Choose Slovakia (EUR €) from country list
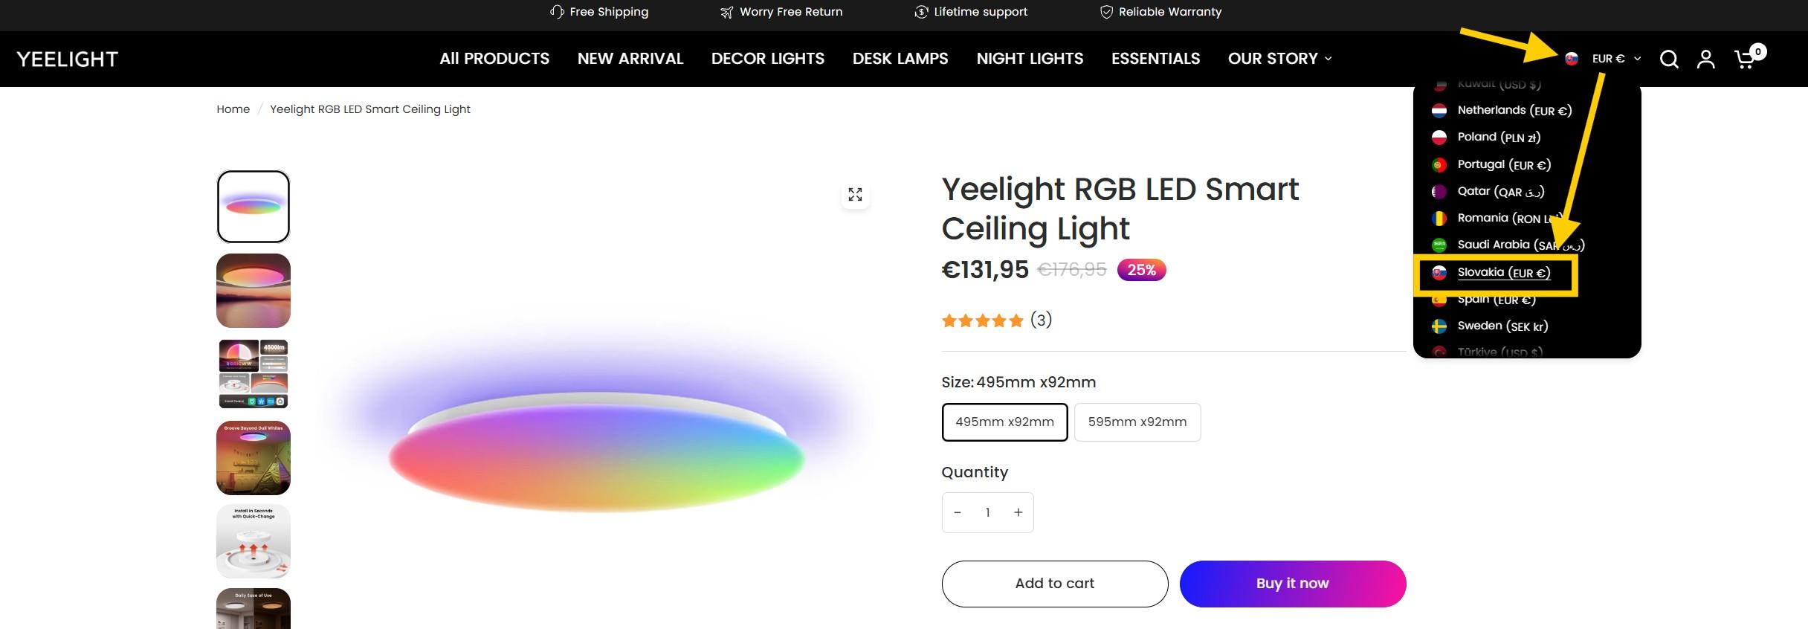 pyautogui.click(x=1503, y=273)
